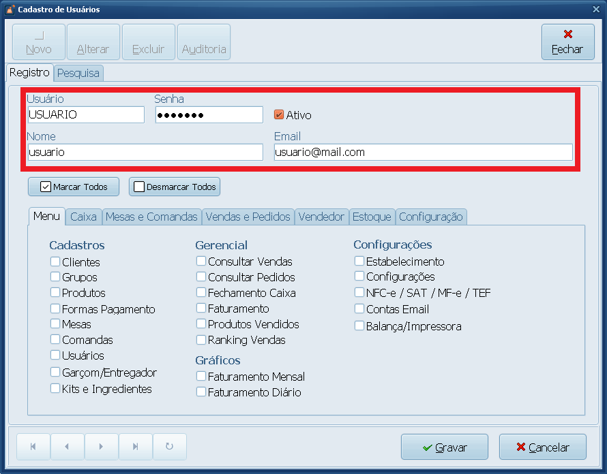Go to next record arrow

coord(101,447)
